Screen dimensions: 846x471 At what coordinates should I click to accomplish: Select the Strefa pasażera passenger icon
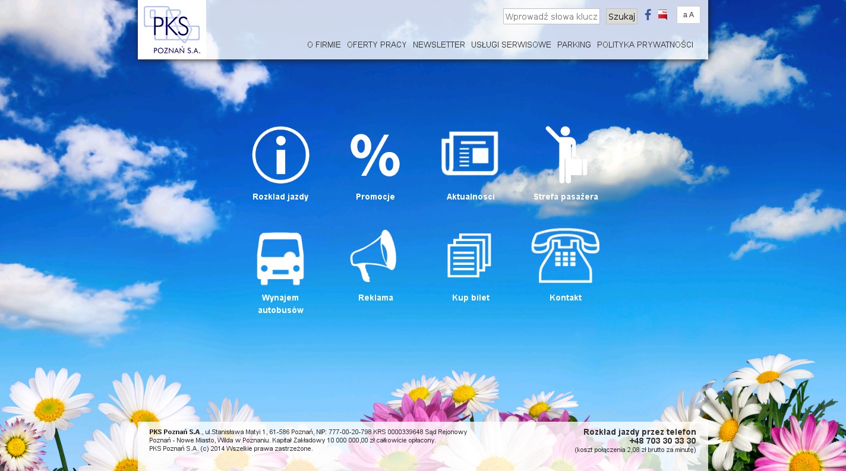[x=566, y=154]
